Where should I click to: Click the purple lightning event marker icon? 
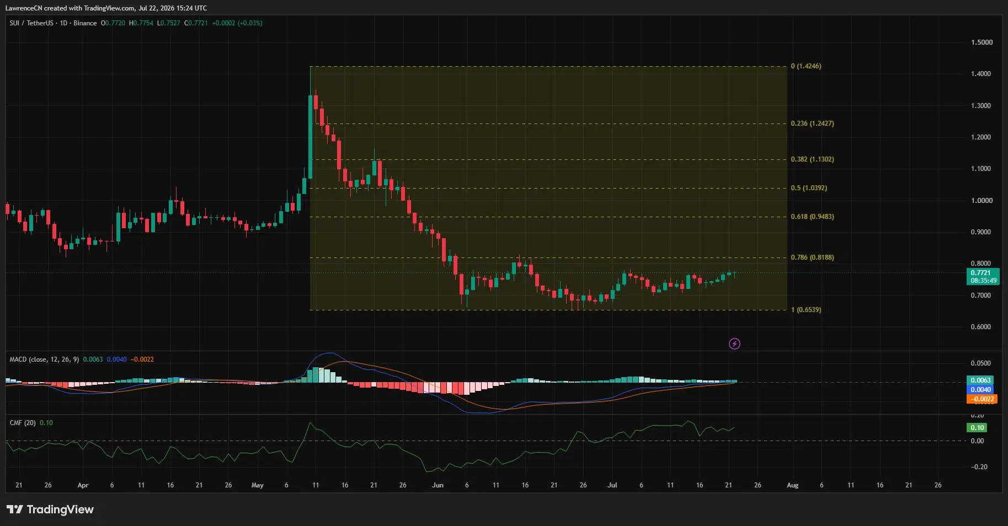tap(734, 344)
